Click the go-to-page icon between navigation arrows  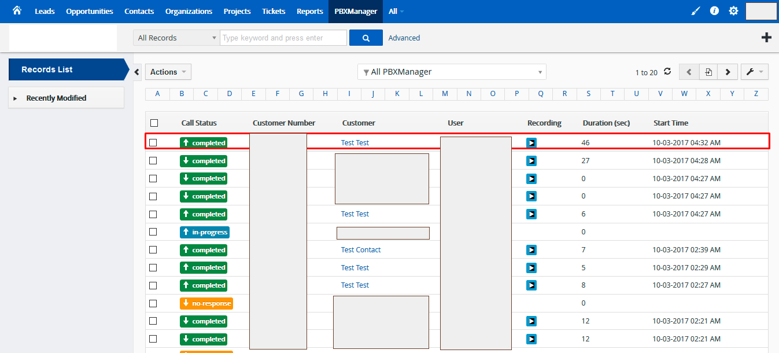click(x=708, y=72)
